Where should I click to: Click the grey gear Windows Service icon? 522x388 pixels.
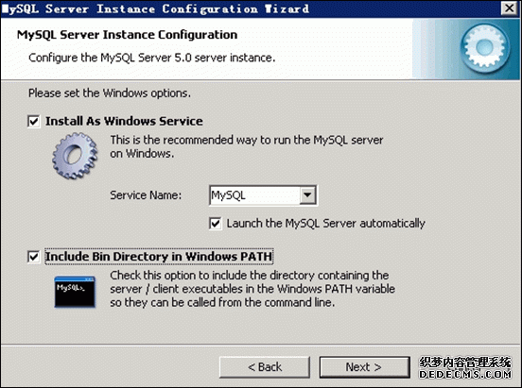tap(75, 156)
